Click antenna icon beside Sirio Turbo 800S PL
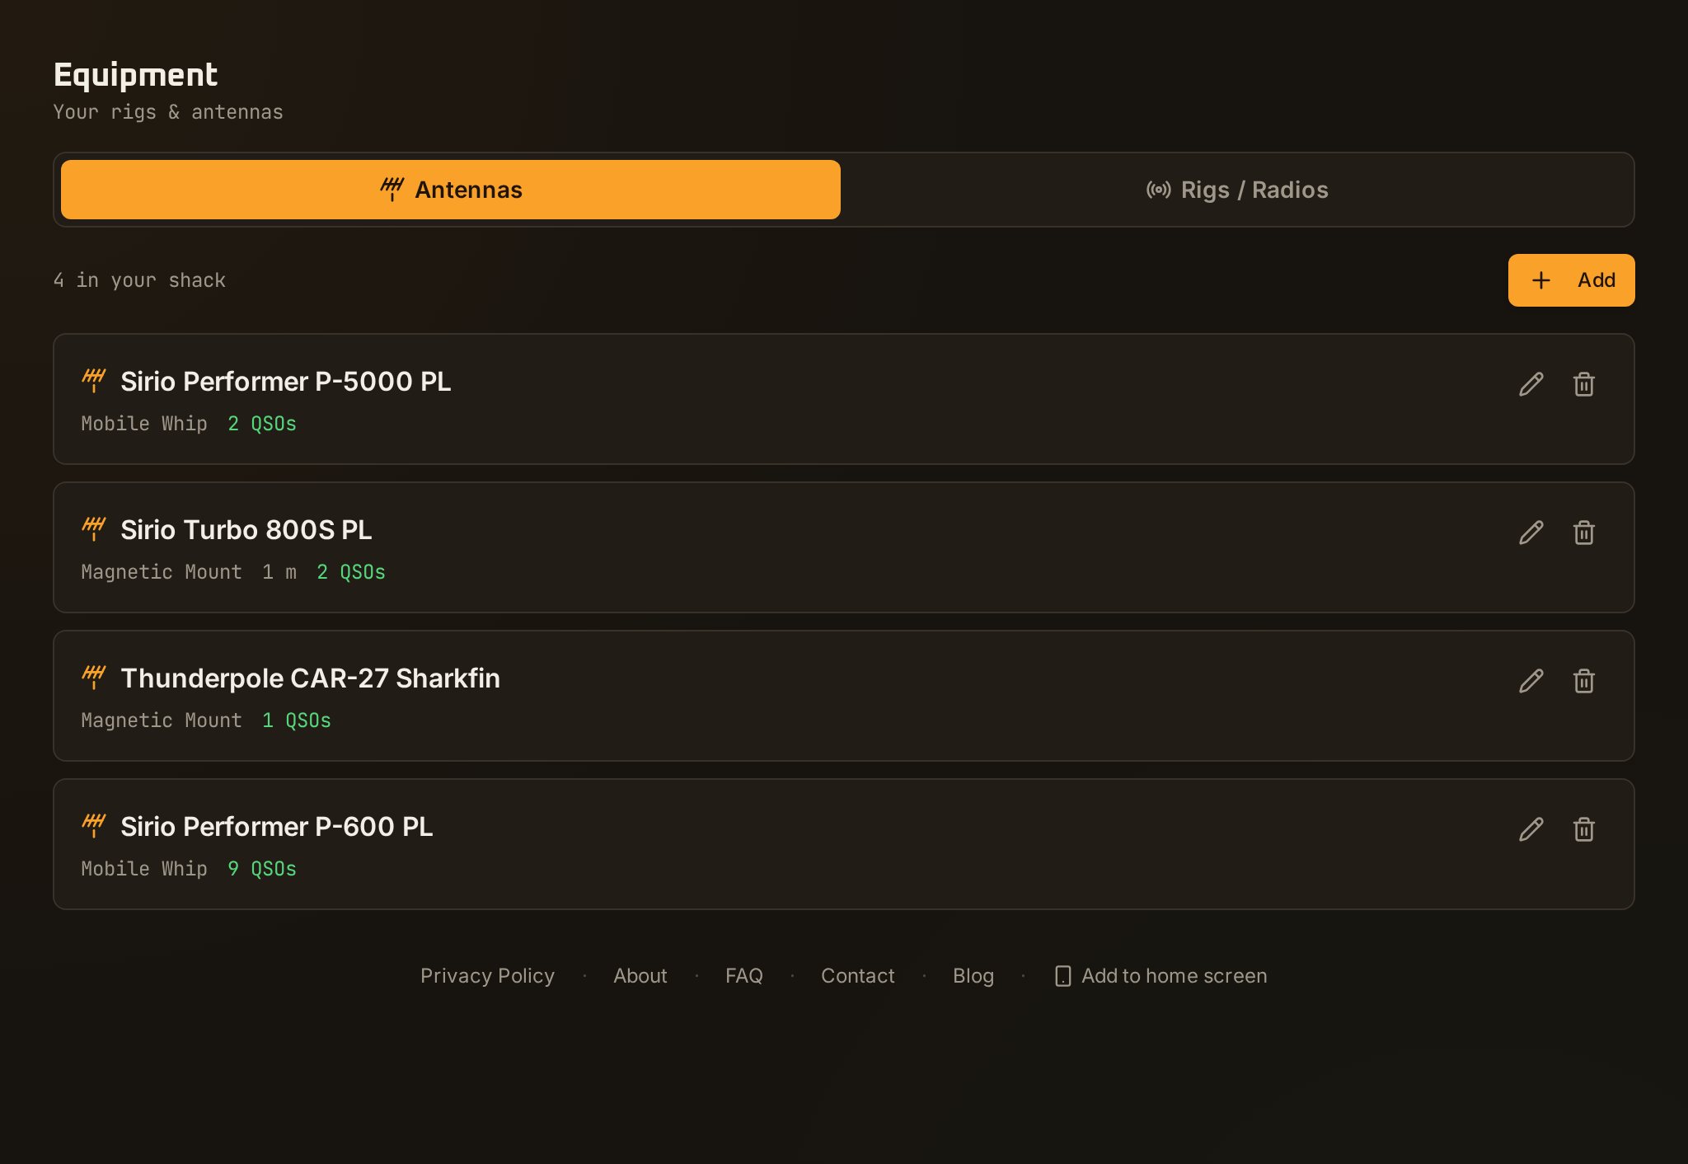Viewport: 1688px width, 1164px height. pyautogui.click(x=94, y=529)
